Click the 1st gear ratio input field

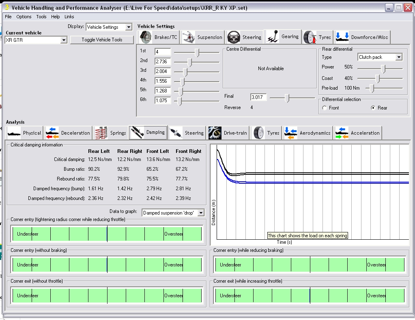(x=163, y=52)
